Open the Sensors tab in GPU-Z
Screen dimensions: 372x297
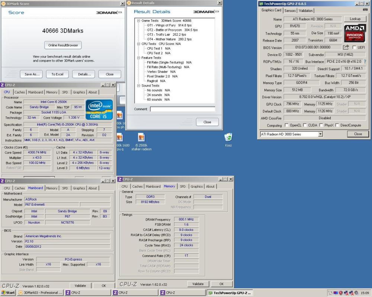tap(290, 10)
